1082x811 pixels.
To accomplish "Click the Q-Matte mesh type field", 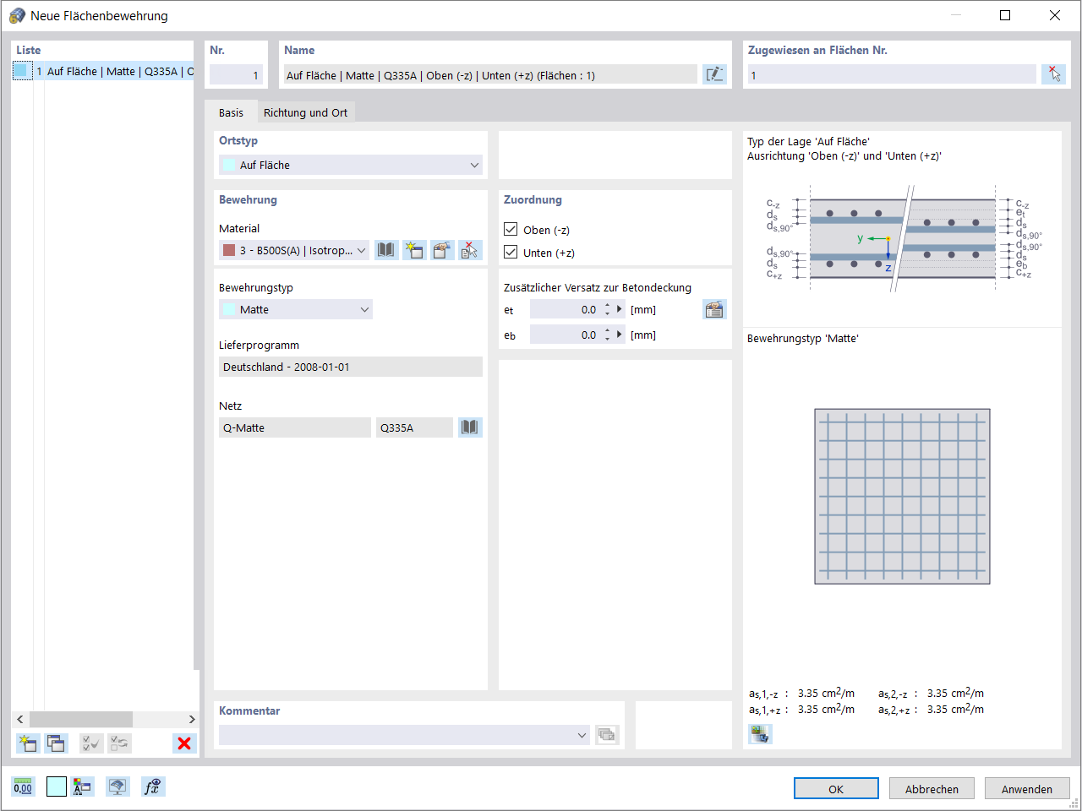I will (x=295, y=427).
